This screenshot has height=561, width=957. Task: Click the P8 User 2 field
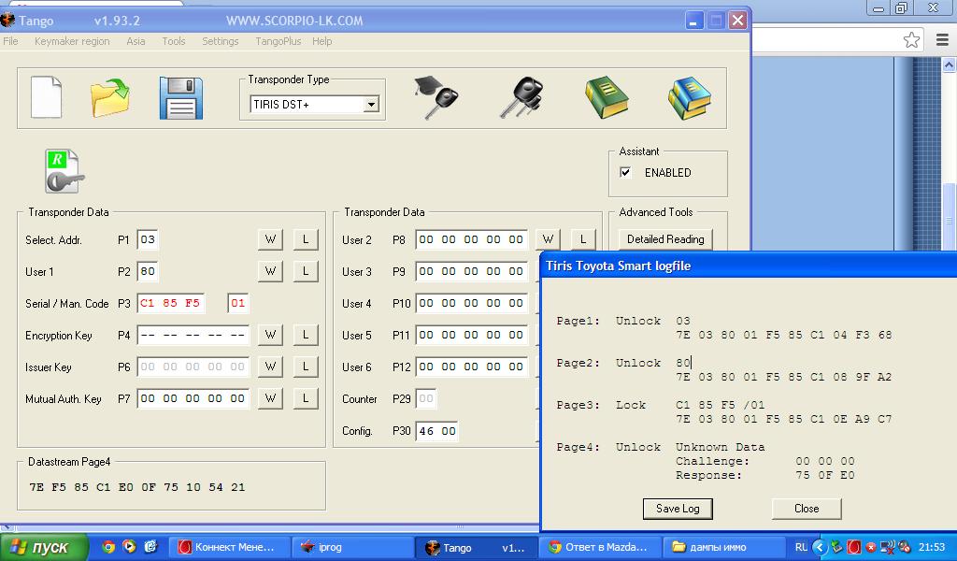click(471, 239)
